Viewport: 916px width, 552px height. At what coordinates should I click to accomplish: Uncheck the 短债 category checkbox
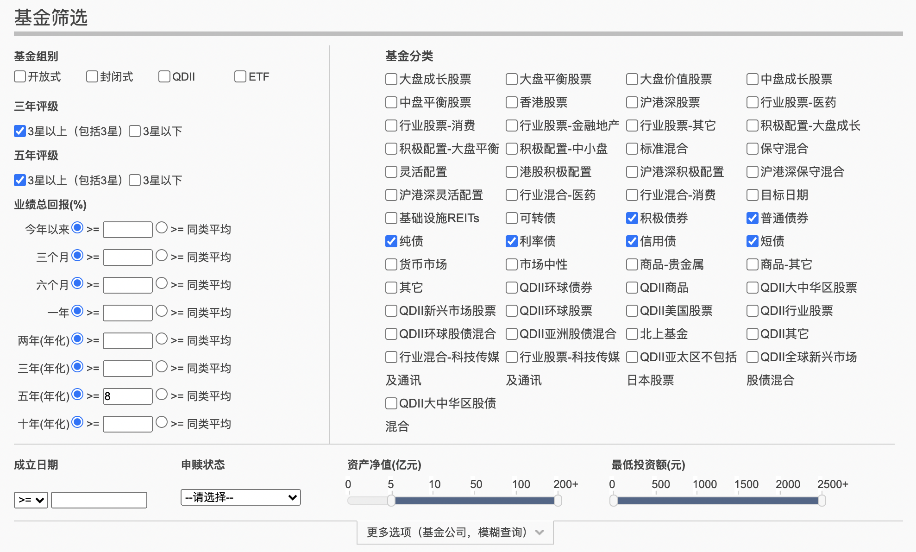[x=753, y=241]
